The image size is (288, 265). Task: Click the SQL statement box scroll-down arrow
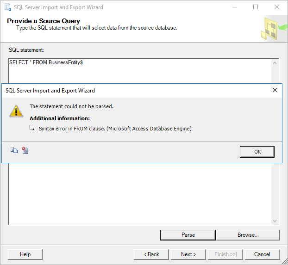point(275,222)
